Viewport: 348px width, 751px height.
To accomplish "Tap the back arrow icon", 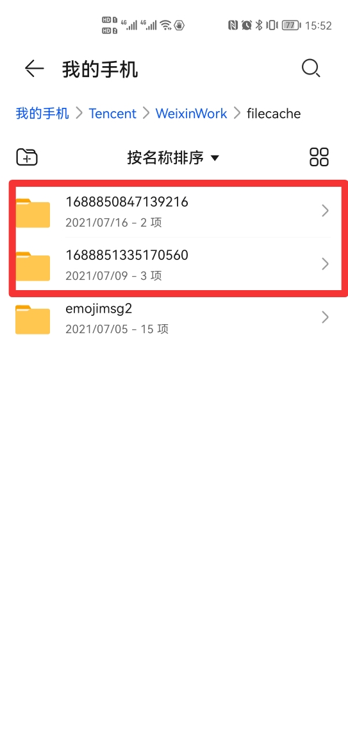I will pyautogui.click(x=35, y=69).
